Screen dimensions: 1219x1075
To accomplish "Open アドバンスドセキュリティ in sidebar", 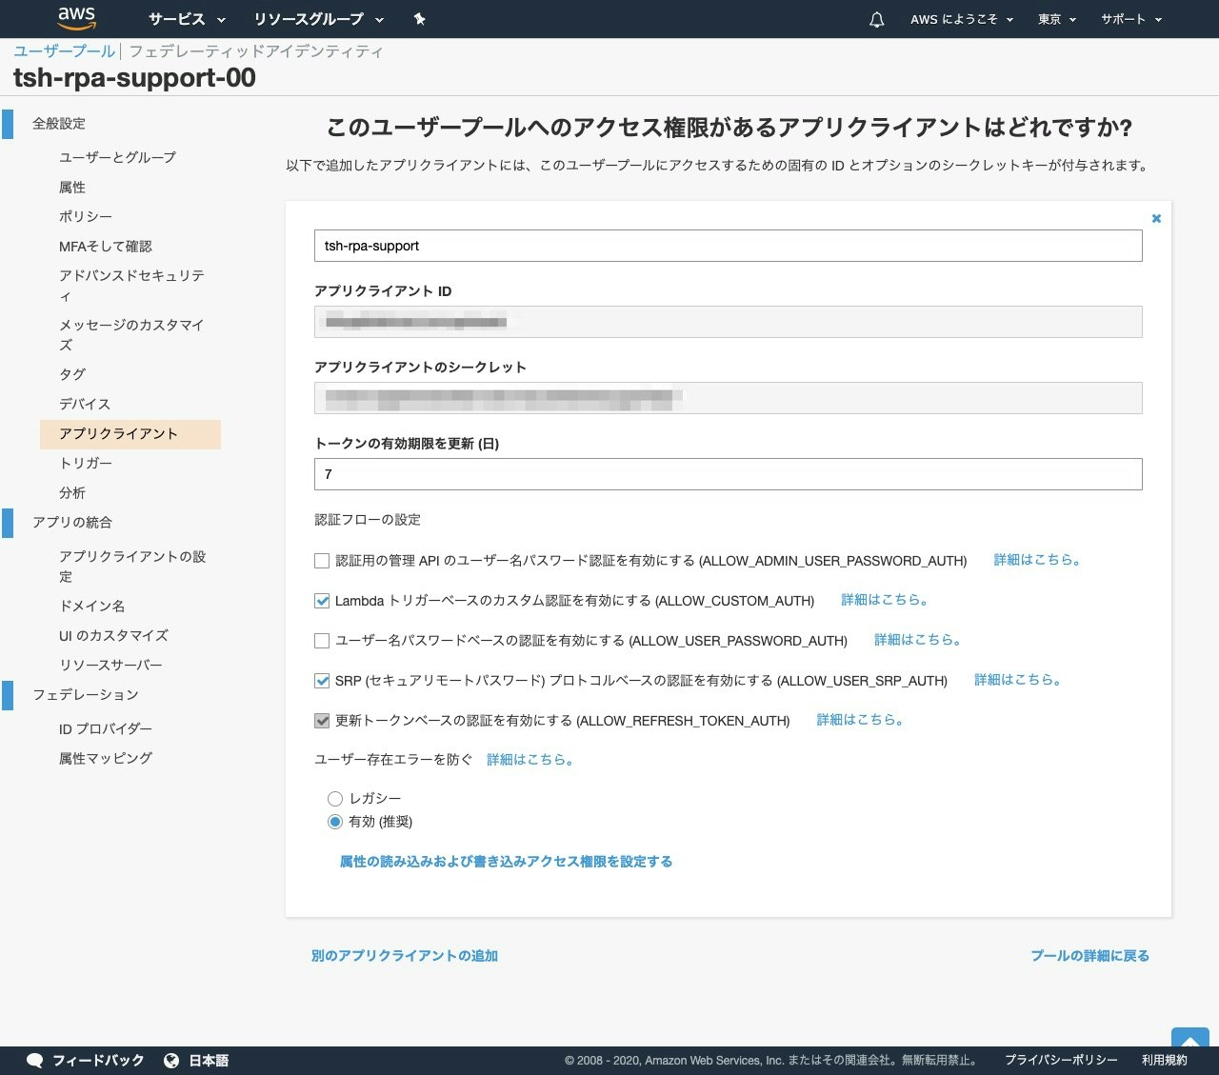I will click(x=131, y=286).
